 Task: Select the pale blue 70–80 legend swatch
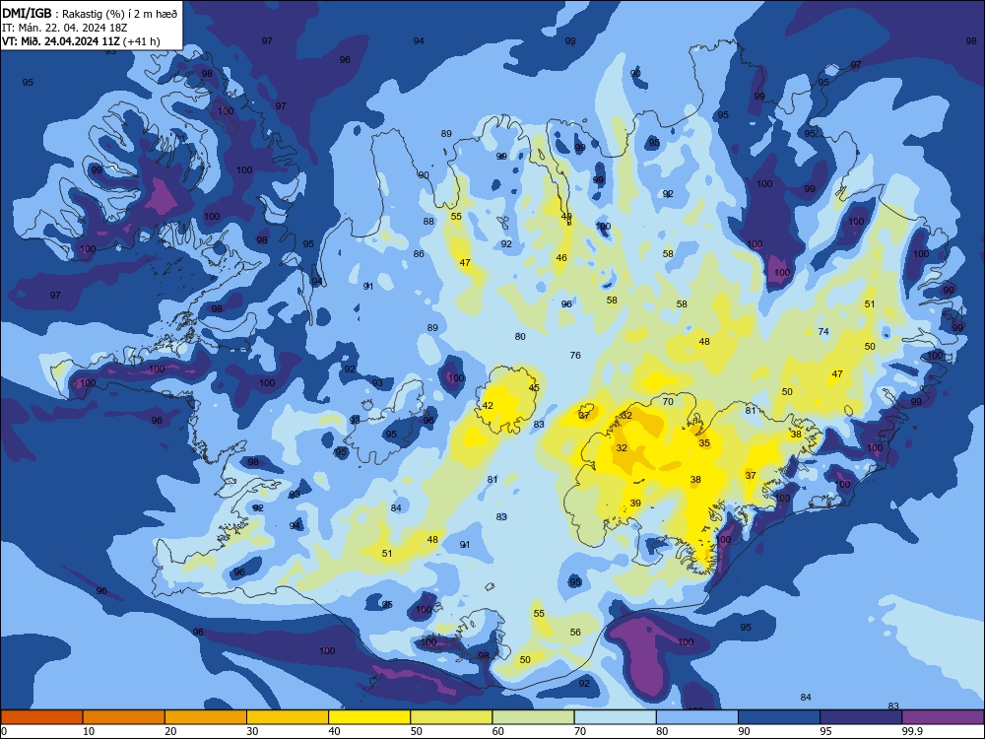pos(616,717)
